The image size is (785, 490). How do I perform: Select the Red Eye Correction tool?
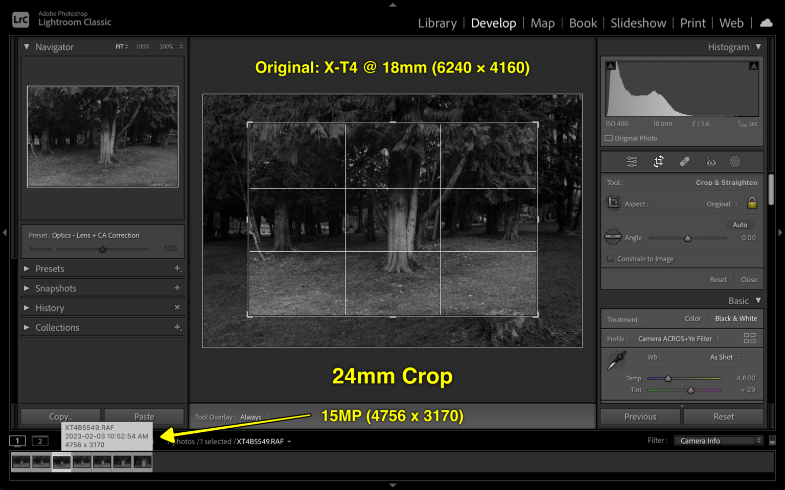(x=710, y=161)
